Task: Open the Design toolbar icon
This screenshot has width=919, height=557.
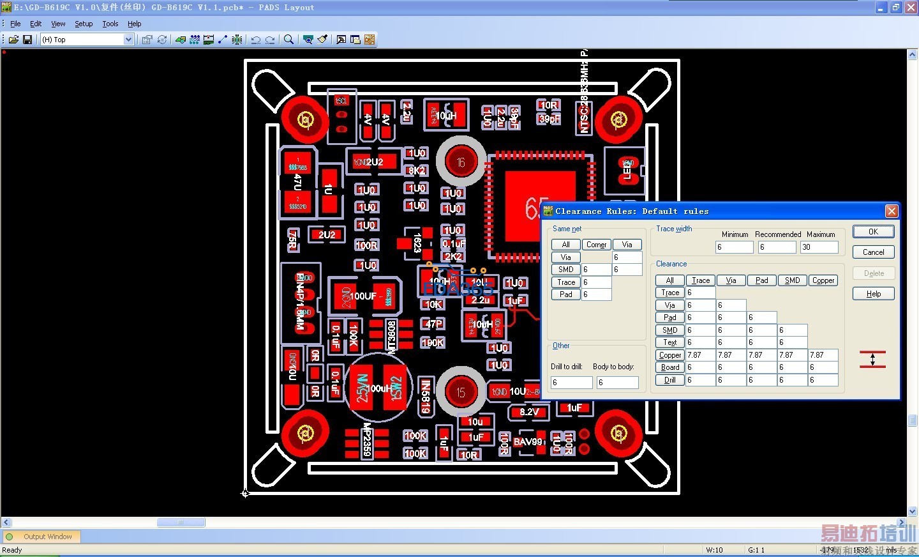Action: pyautogui.click(x=195, y=40)
